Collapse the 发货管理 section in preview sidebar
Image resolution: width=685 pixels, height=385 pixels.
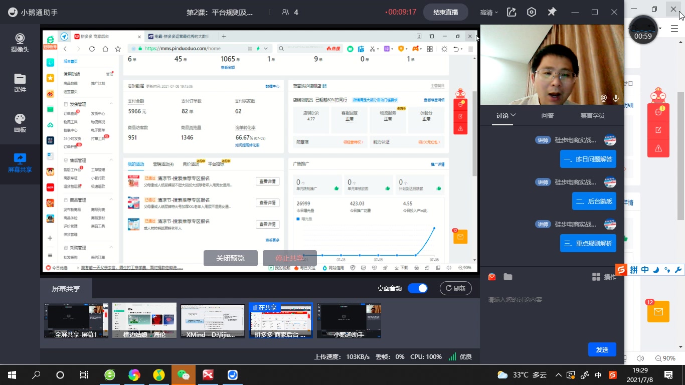[x=111, y=104]
